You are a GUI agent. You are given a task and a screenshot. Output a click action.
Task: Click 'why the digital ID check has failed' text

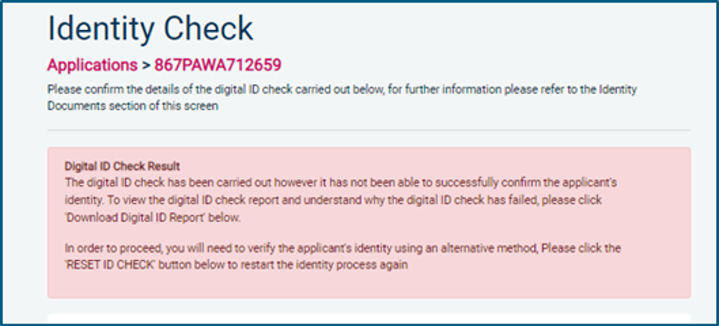coord(438,200)
